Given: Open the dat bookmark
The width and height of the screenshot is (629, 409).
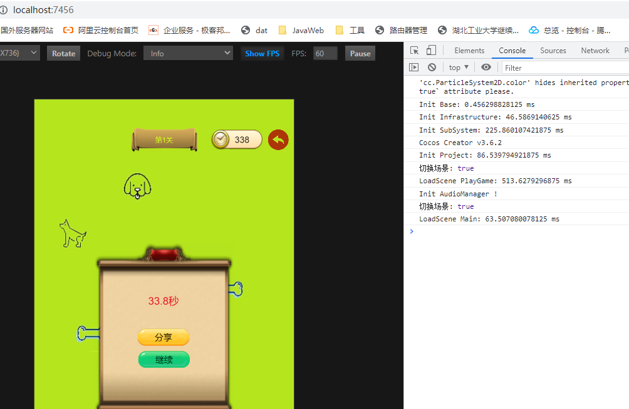Looking at the screenshot, I should pos(254,31).
